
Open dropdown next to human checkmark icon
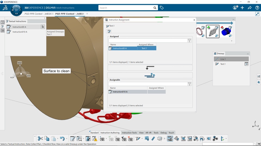click(226, 138)
